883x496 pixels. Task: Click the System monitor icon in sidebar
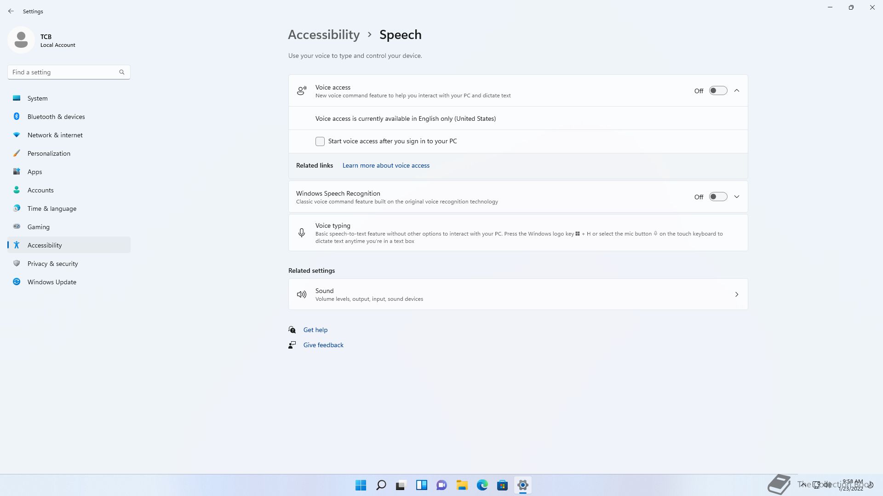17,98
